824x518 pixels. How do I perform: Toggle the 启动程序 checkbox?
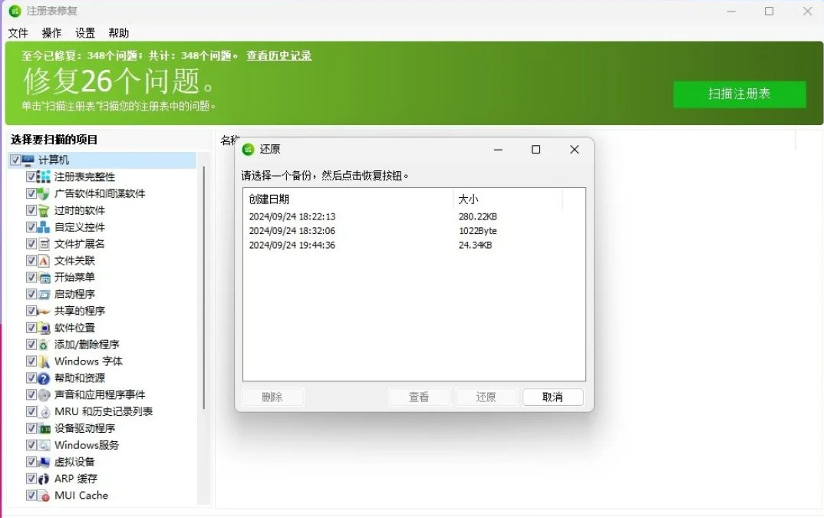tap(31, 294)
